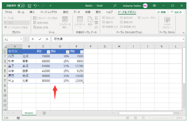
Task: Select column H header
Action: pos(119,47)
